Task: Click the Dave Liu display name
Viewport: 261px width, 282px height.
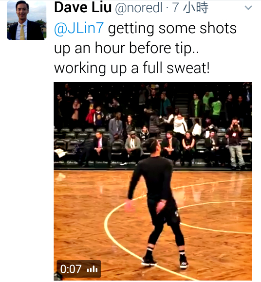Action: pos(83,8)
